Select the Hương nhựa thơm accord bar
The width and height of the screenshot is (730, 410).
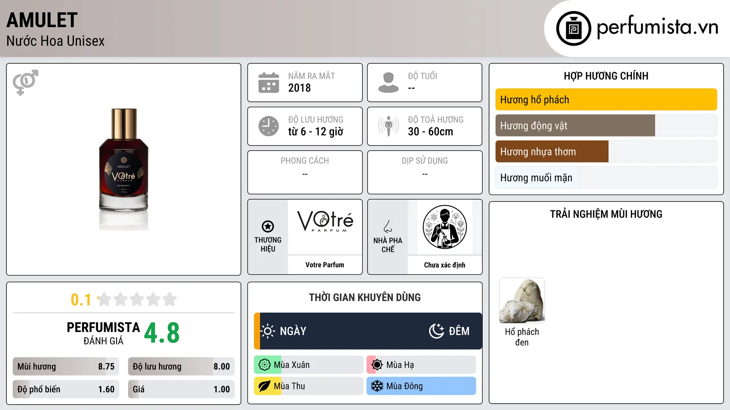pyautogui.click(x=606, y=152)
